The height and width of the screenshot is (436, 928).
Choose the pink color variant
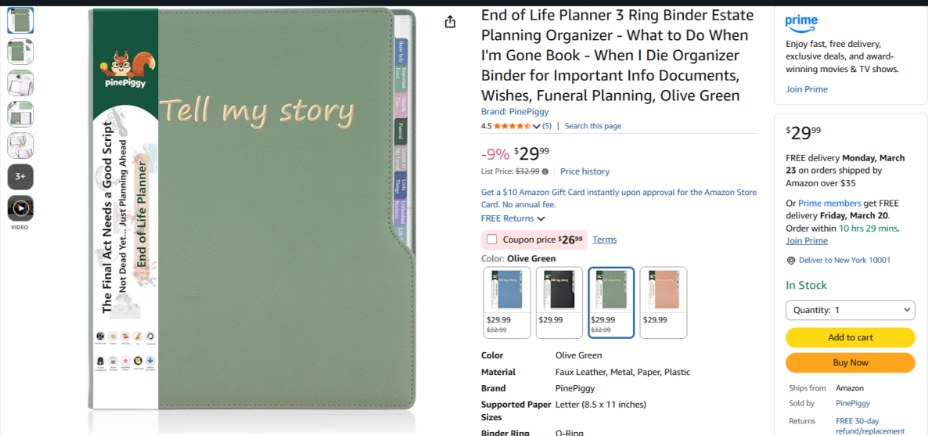[664, 302]
